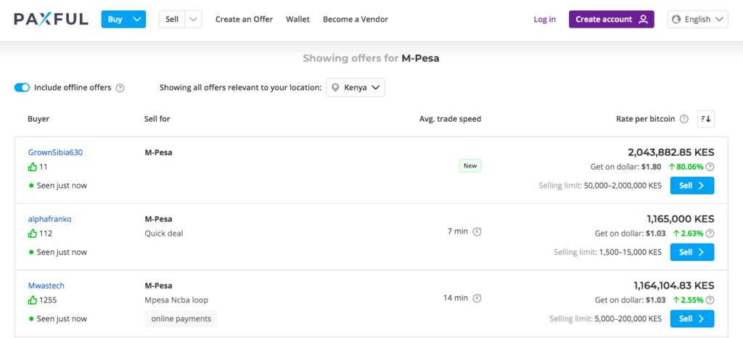
Task: Sell to GrownSibia630
Action: 691,186
